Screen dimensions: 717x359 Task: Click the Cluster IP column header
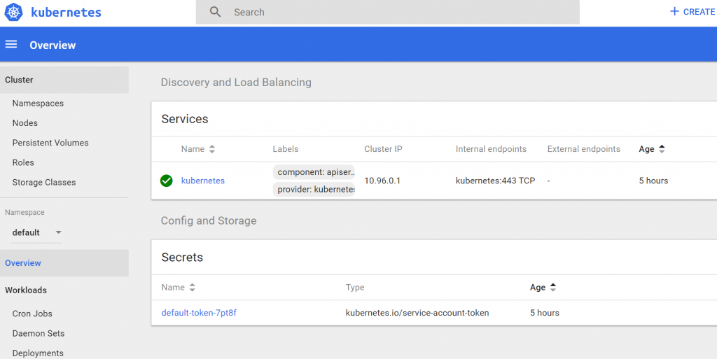pos(383,149)
